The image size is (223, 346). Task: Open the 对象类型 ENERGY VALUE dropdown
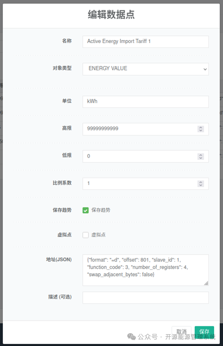pos(146,69)
